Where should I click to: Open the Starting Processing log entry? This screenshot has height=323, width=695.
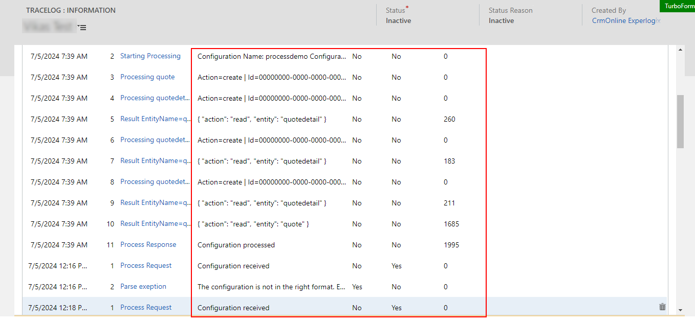pos(150,56)
